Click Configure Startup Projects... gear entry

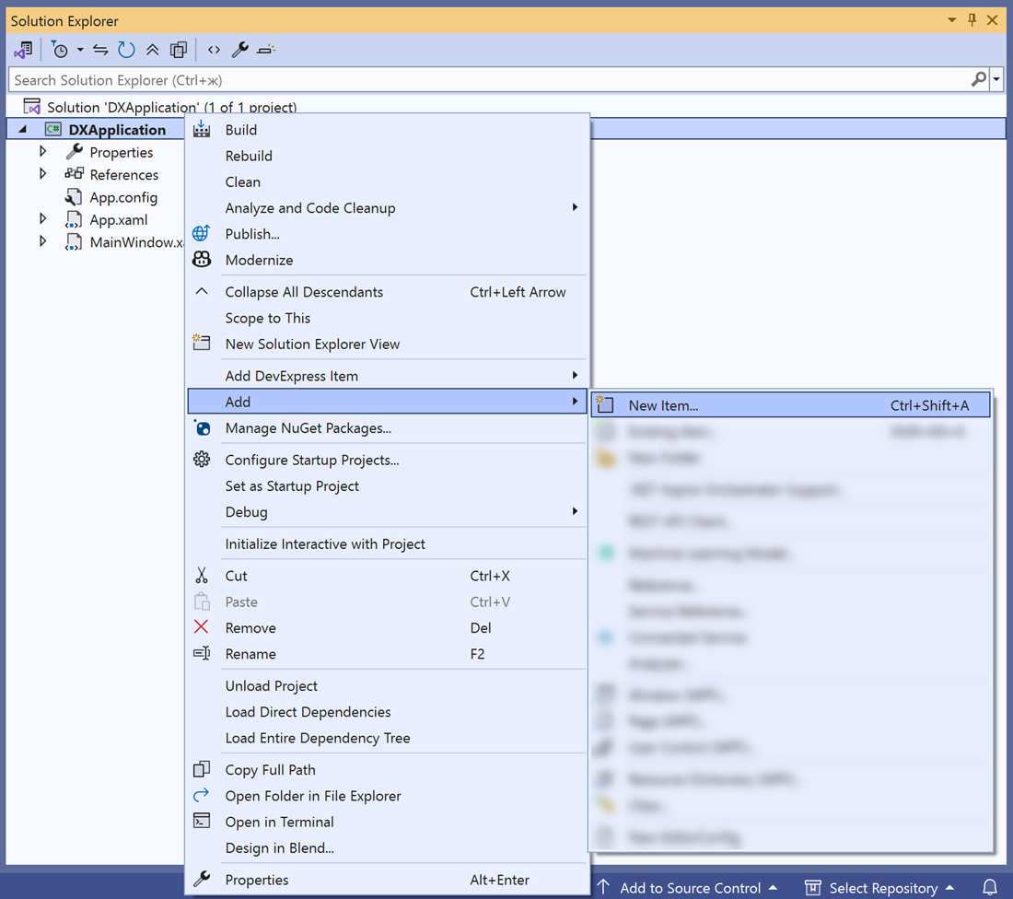click(388, 461)
